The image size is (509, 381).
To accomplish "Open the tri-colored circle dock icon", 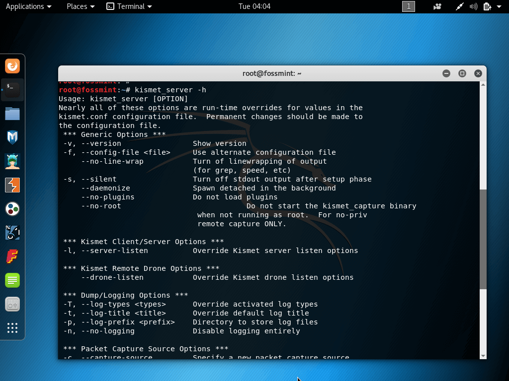I will point(12,209).
